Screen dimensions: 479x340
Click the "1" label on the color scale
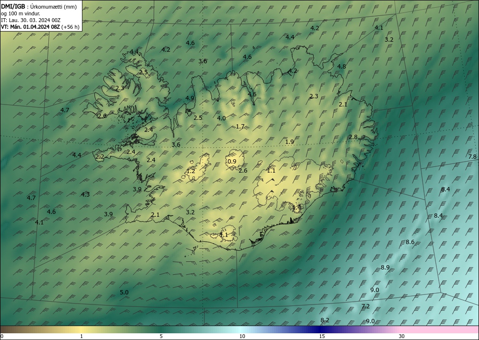[81, 336]
